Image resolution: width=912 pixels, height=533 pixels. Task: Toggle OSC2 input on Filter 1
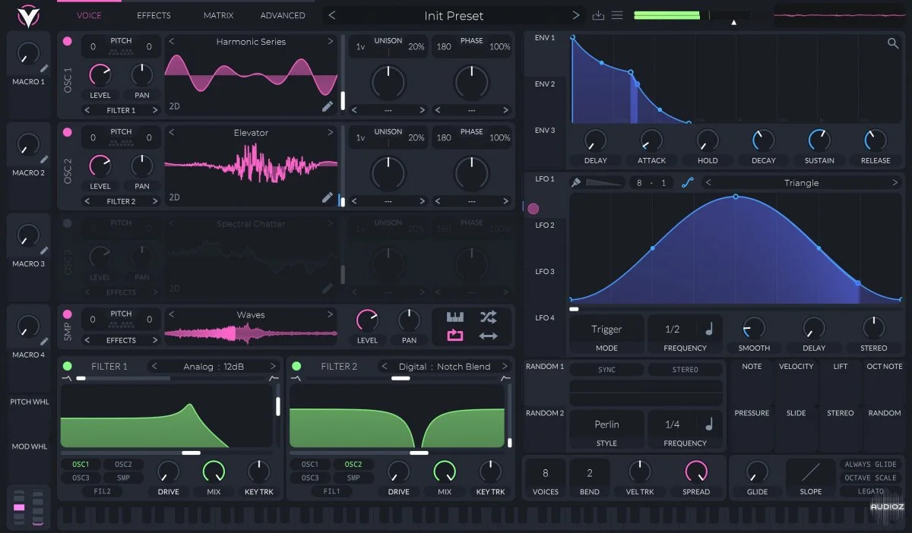tap(124, 465)
